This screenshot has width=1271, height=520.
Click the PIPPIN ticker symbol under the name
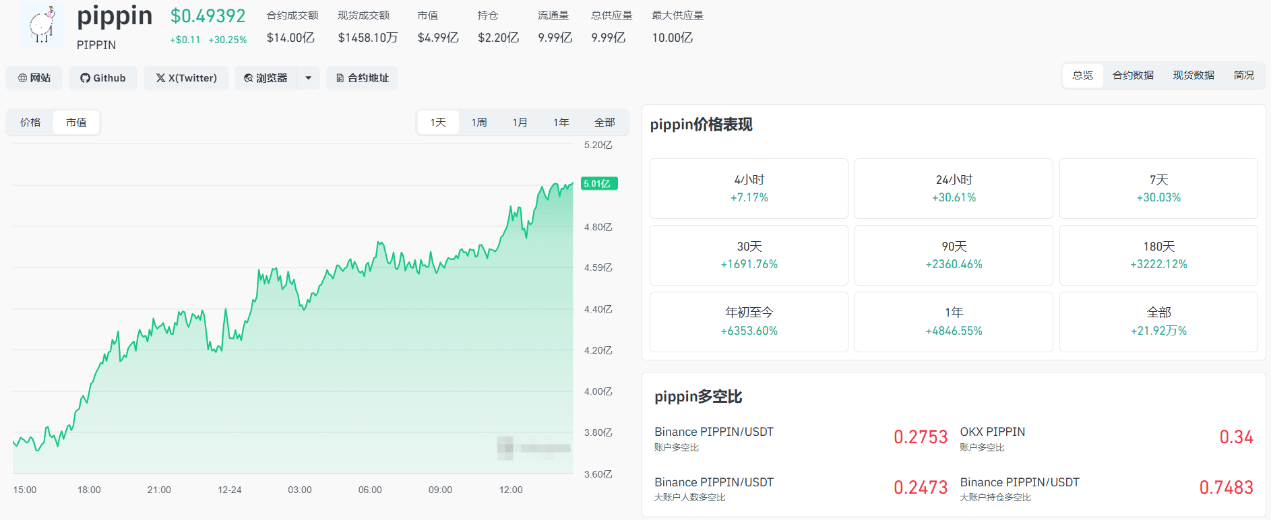[x=96, y=45]
